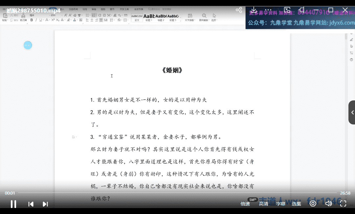
Task: Expand the right side panel arrow
Action: point(352,112)
